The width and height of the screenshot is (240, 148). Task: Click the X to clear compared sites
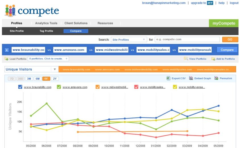pyautogui.click(x=7, y=50)
